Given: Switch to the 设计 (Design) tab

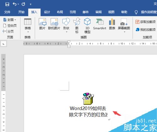Looking at the screenshot, I should (47, 12).
